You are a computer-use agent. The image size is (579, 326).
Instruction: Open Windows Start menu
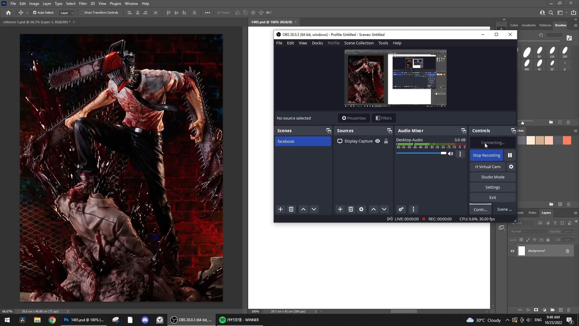7,320
